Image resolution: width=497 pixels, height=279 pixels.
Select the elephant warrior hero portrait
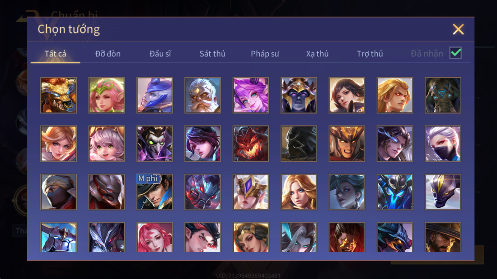(x=443, y=95)
